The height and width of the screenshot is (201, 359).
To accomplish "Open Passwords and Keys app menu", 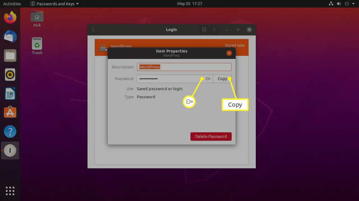I will pyautogui.click(x=54, y=4).
